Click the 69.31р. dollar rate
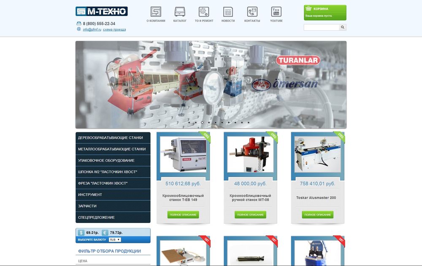Screen dimensions: 422x266 92,233
